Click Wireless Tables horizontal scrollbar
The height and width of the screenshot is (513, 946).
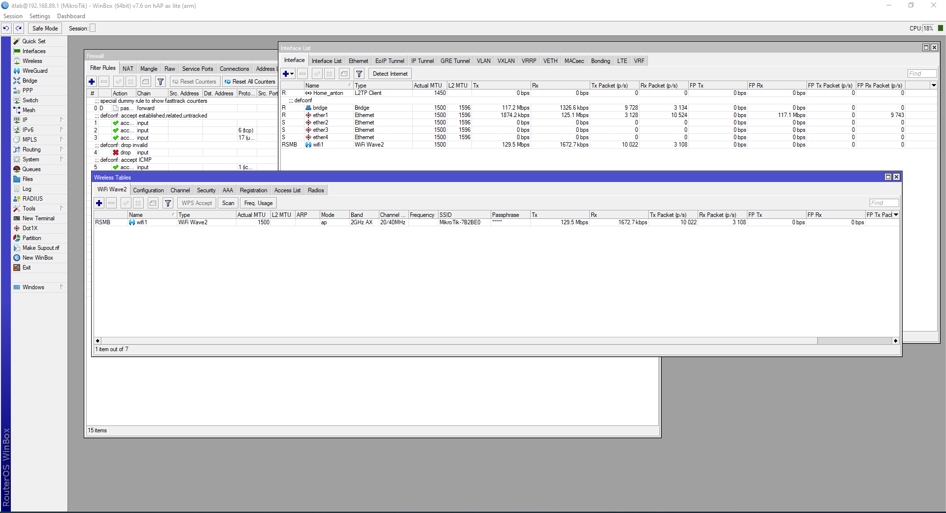tap(458, 341)
